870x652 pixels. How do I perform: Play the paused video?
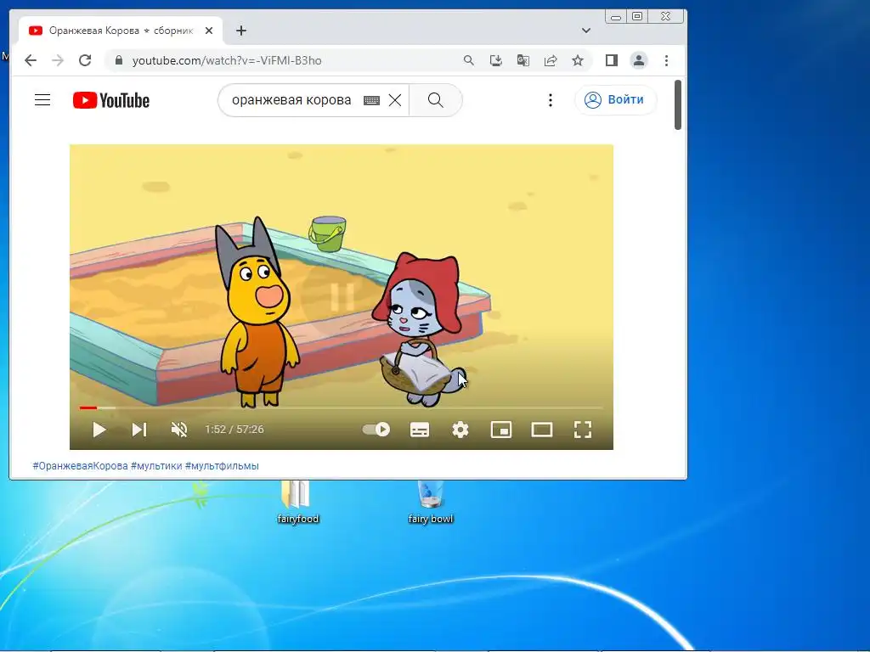point(99,430)
